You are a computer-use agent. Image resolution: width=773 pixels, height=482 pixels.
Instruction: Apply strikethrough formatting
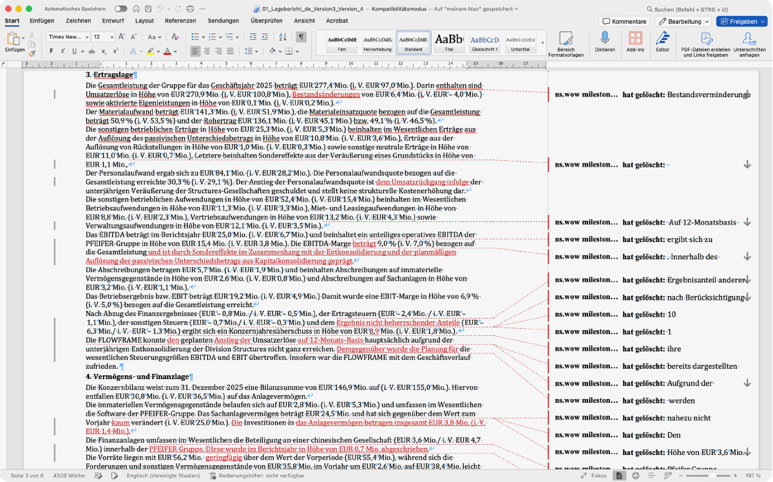click(x=91, y=51)
